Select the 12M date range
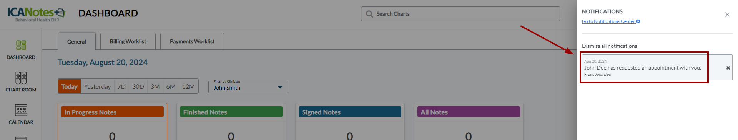 (188, 86)
